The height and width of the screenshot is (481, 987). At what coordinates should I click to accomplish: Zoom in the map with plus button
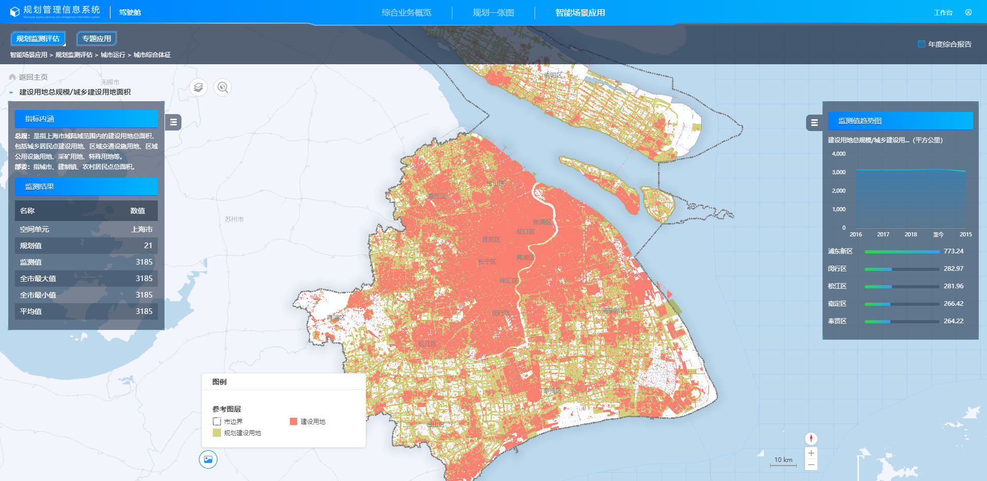[811, 453]
